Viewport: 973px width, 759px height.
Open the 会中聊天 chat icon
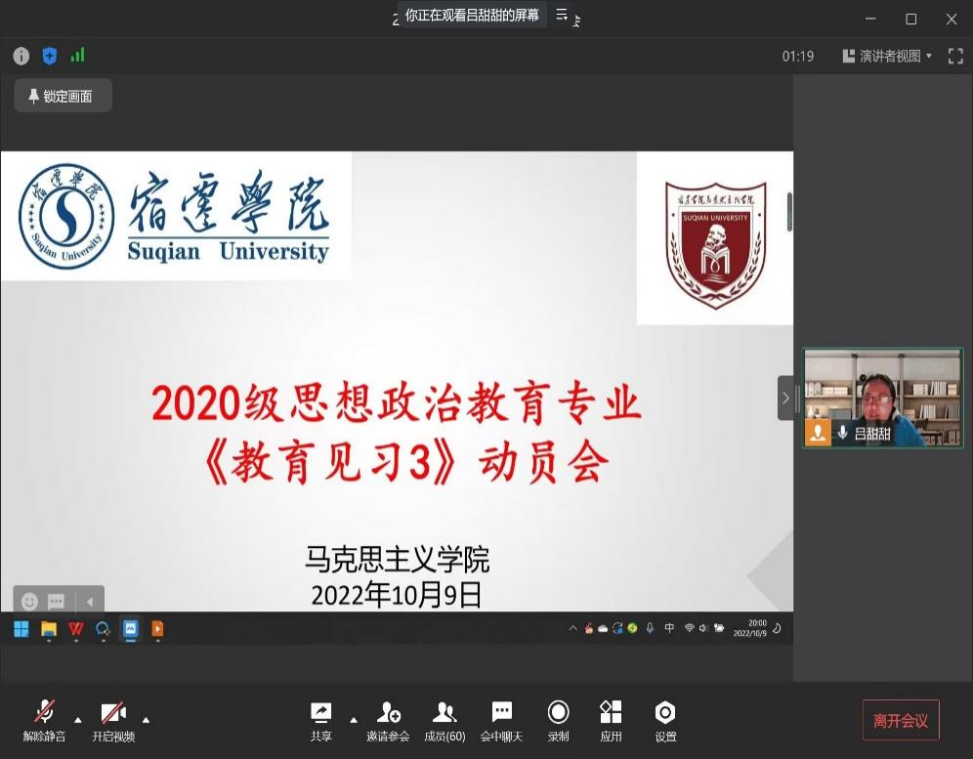click(x=501, y=721)
